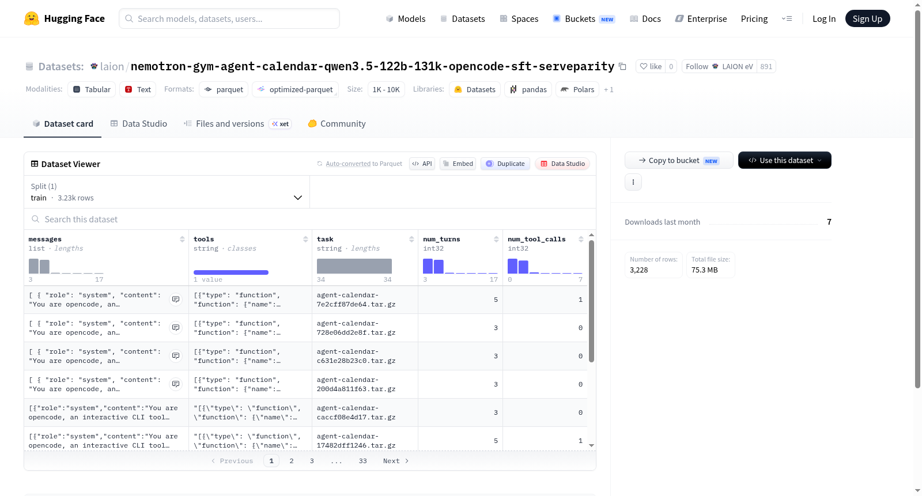The height and width of the screenshot is (496, 922).
Task: Click the API button in viewer
Action: click(x=422, y=164)
